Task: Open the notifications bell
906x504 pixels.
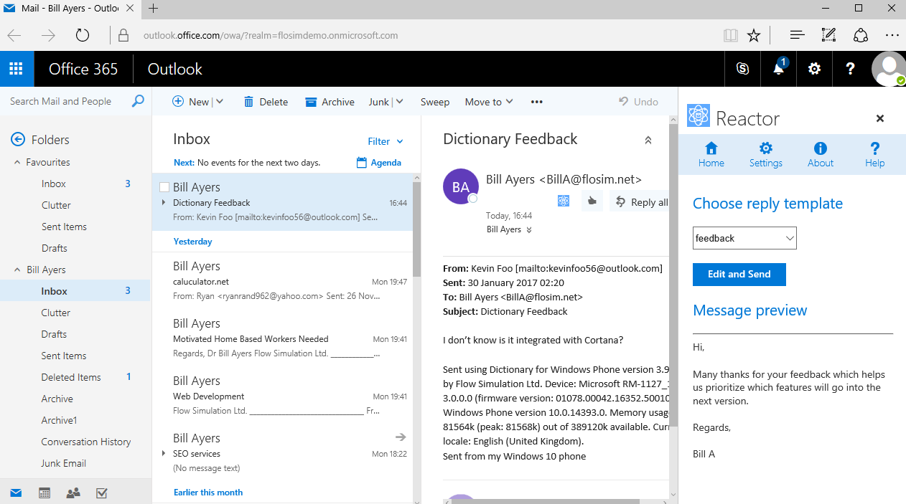Action: [x=778, y=69]
